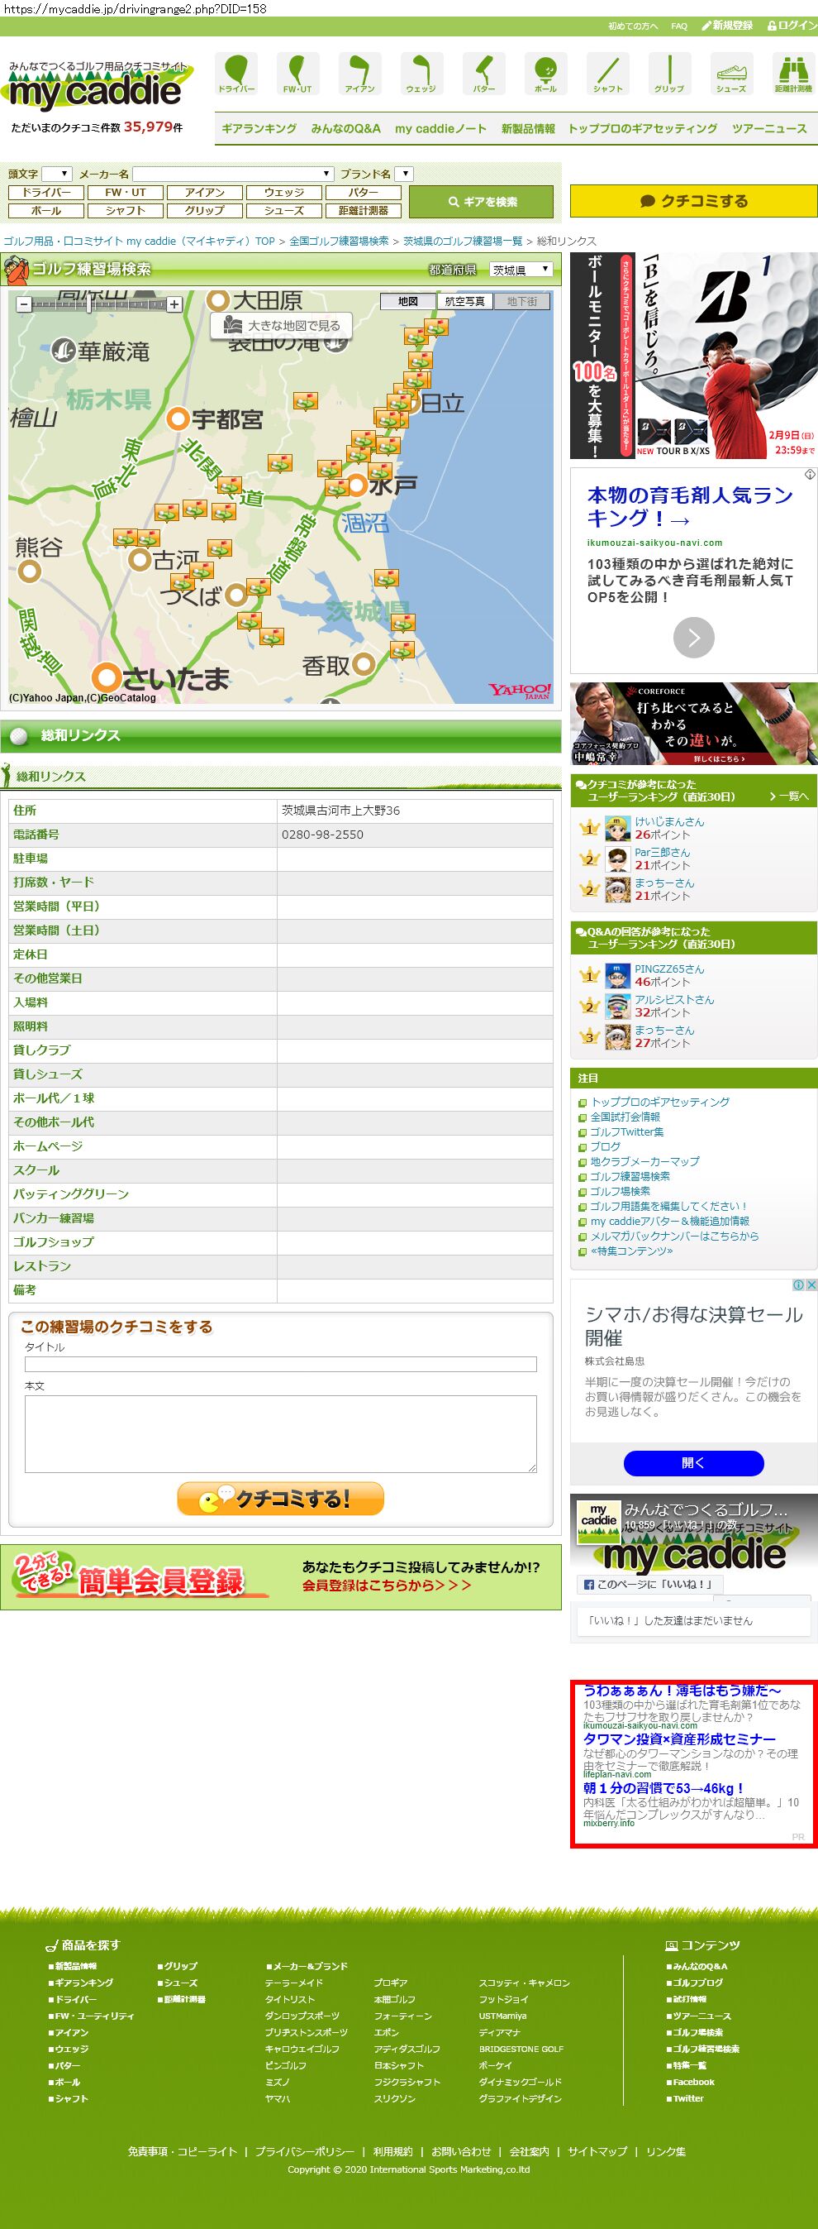Toggle the ウェッジ filter button
Image resolution: width=818 pixels, height=2229 pixels.
click(283, 192)
